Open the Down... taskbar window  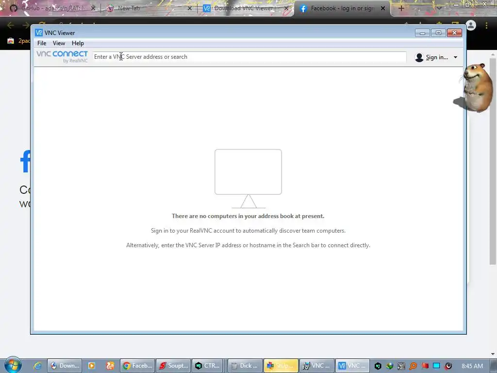(65, 366)
